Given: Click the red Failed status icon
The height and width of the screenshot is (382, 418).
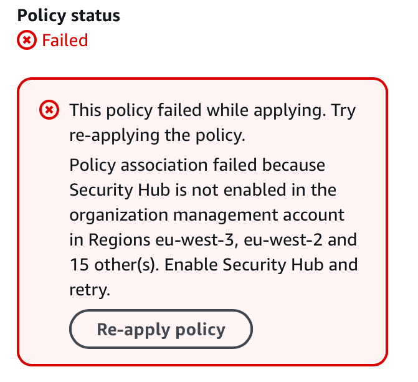Looking at the screenshot, I should click(x=27, y=41).
